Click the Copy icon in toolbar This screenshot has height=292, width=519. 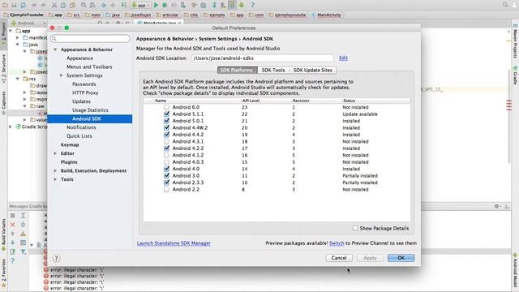(63, 5)
